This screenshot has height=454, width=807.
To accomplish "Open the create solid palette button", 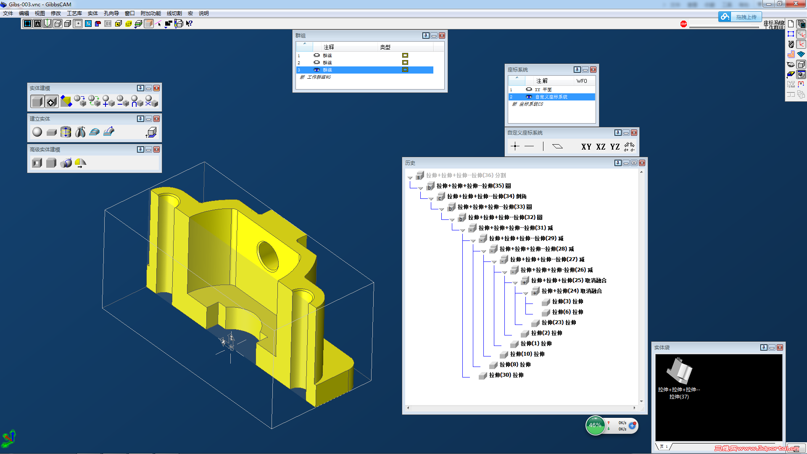I will point(37,101).
